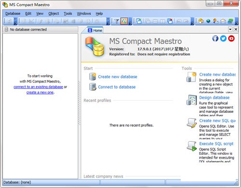Open the Help menu

[x=99, y=13]
